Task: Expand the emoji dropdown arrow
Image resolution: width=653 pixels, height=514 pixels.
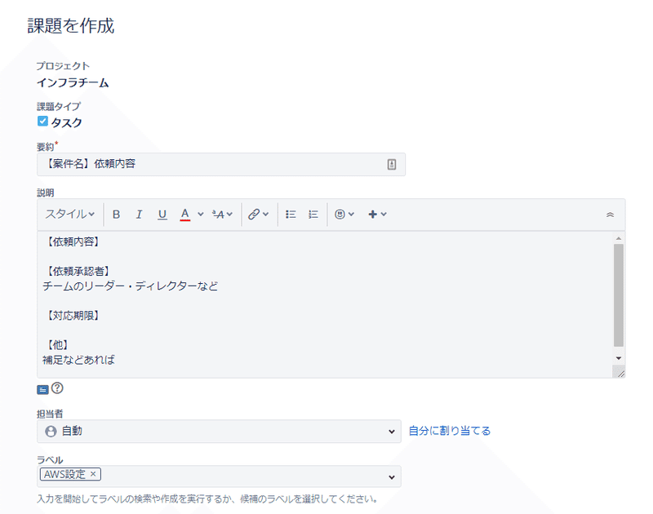Action: tap(351, 215)
